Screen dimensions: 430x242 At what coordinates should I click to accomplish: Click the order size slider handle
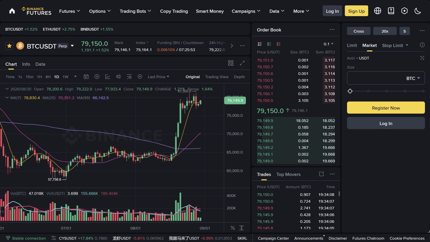pos(350,91)
